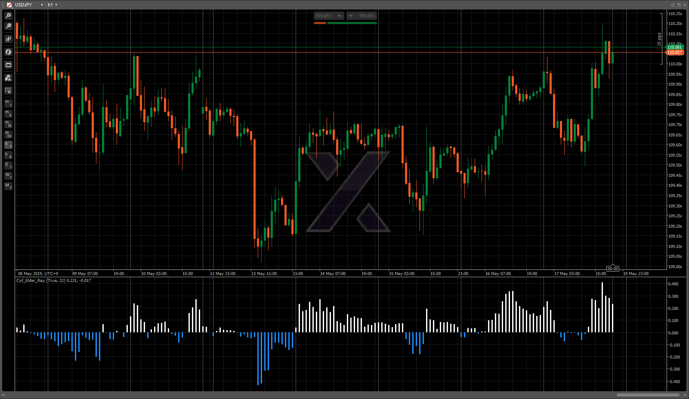
Task: Click the 110.057 sell price button
Action: click(x=329, y=16)
